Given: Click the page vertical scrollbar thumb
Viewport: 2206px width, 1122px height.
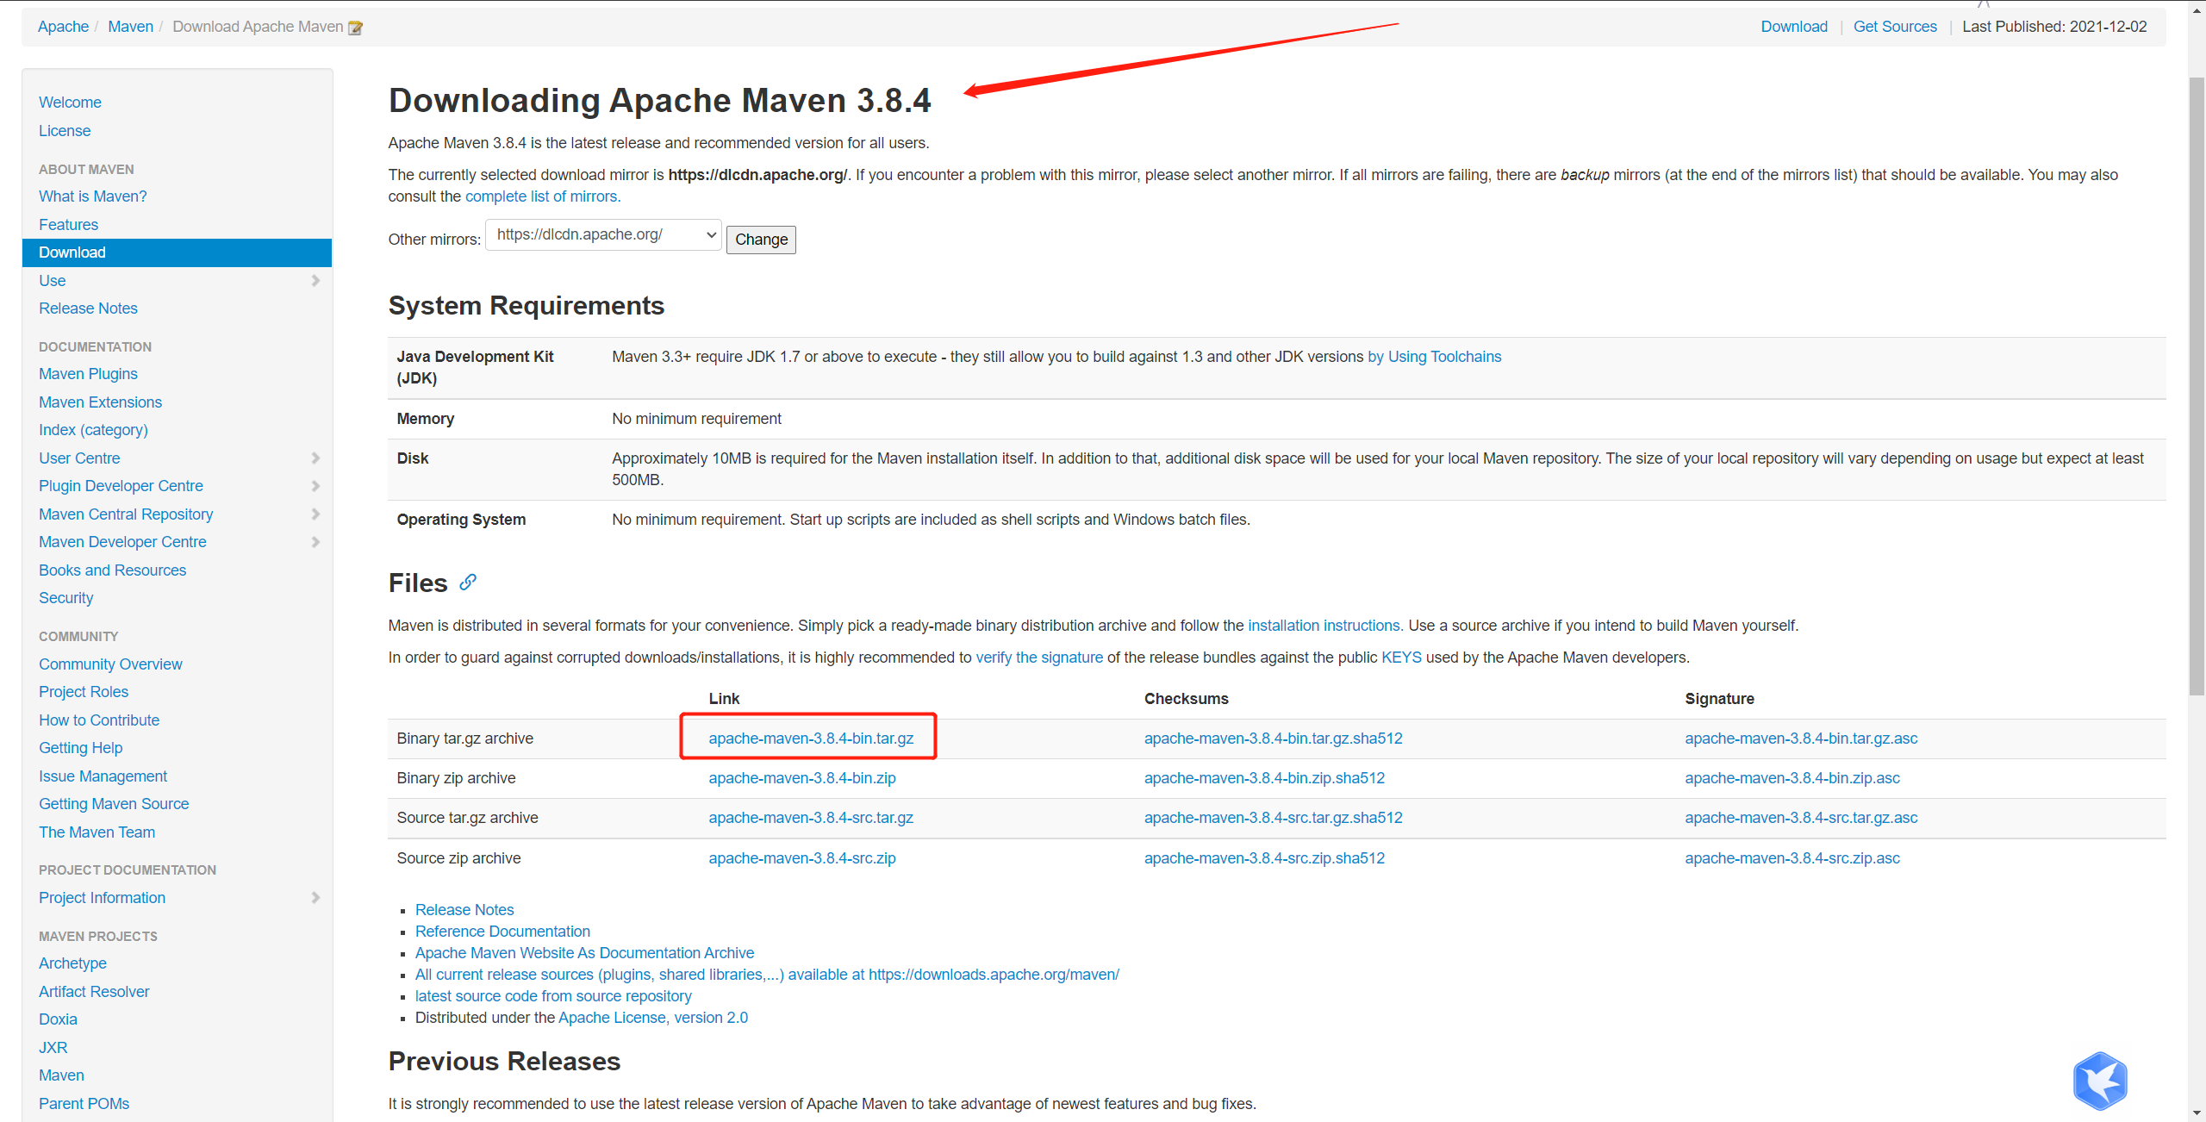Looking at the screenshot, I should (2197, 388).
